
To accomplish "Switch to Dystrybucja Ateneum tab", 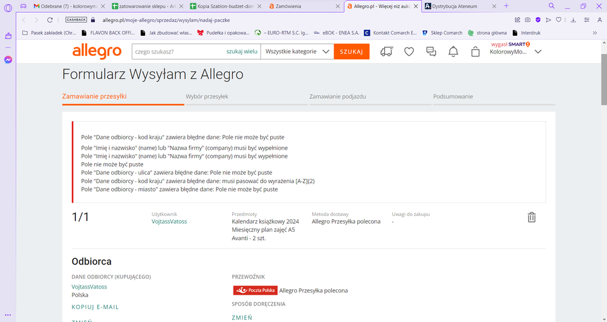I will coord(454,6).
